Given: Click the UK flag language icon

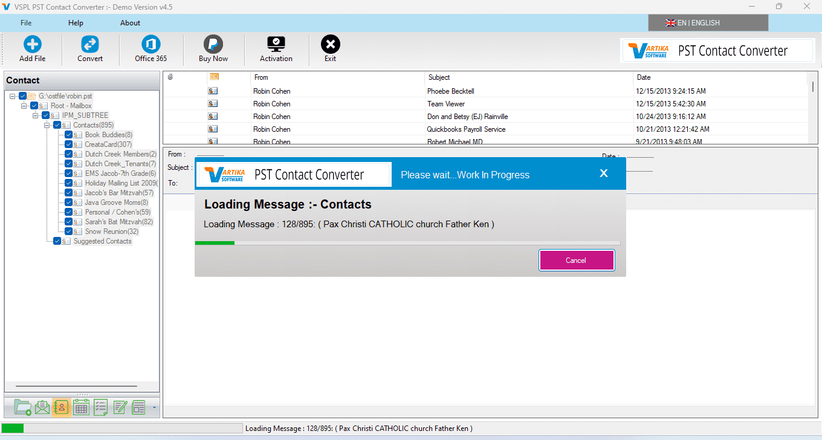Looking at the screenshot, I should (670, 23).
